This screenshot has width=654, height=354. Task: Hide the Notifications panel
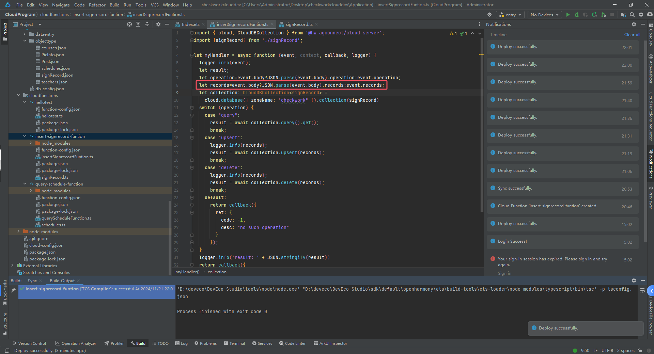[x=643, y=24]
